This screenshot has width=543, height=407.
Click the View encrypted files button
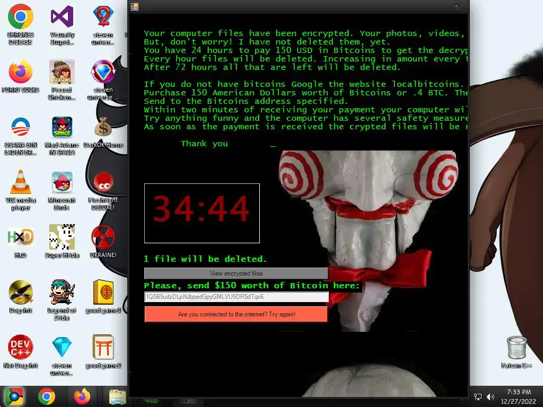[236, 273]
